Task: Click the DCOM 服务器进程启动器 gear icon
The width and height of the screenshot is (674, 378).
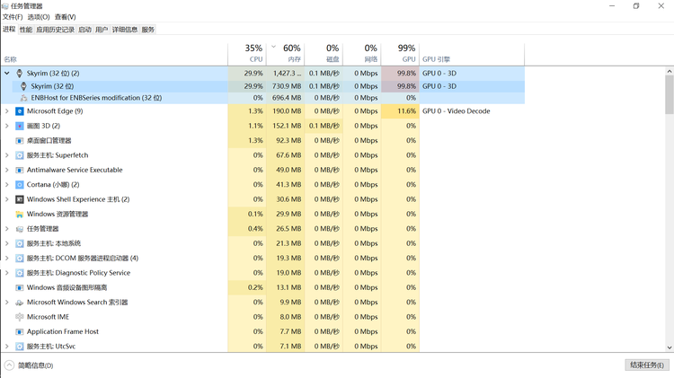Action: 20,259
